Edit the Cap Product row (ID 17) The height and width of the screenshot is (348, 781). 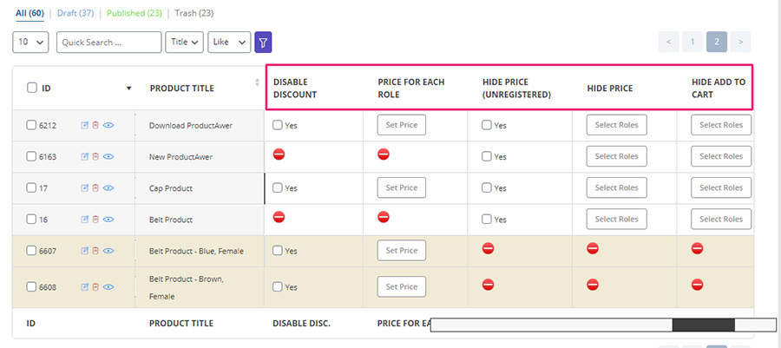(85, 188)
